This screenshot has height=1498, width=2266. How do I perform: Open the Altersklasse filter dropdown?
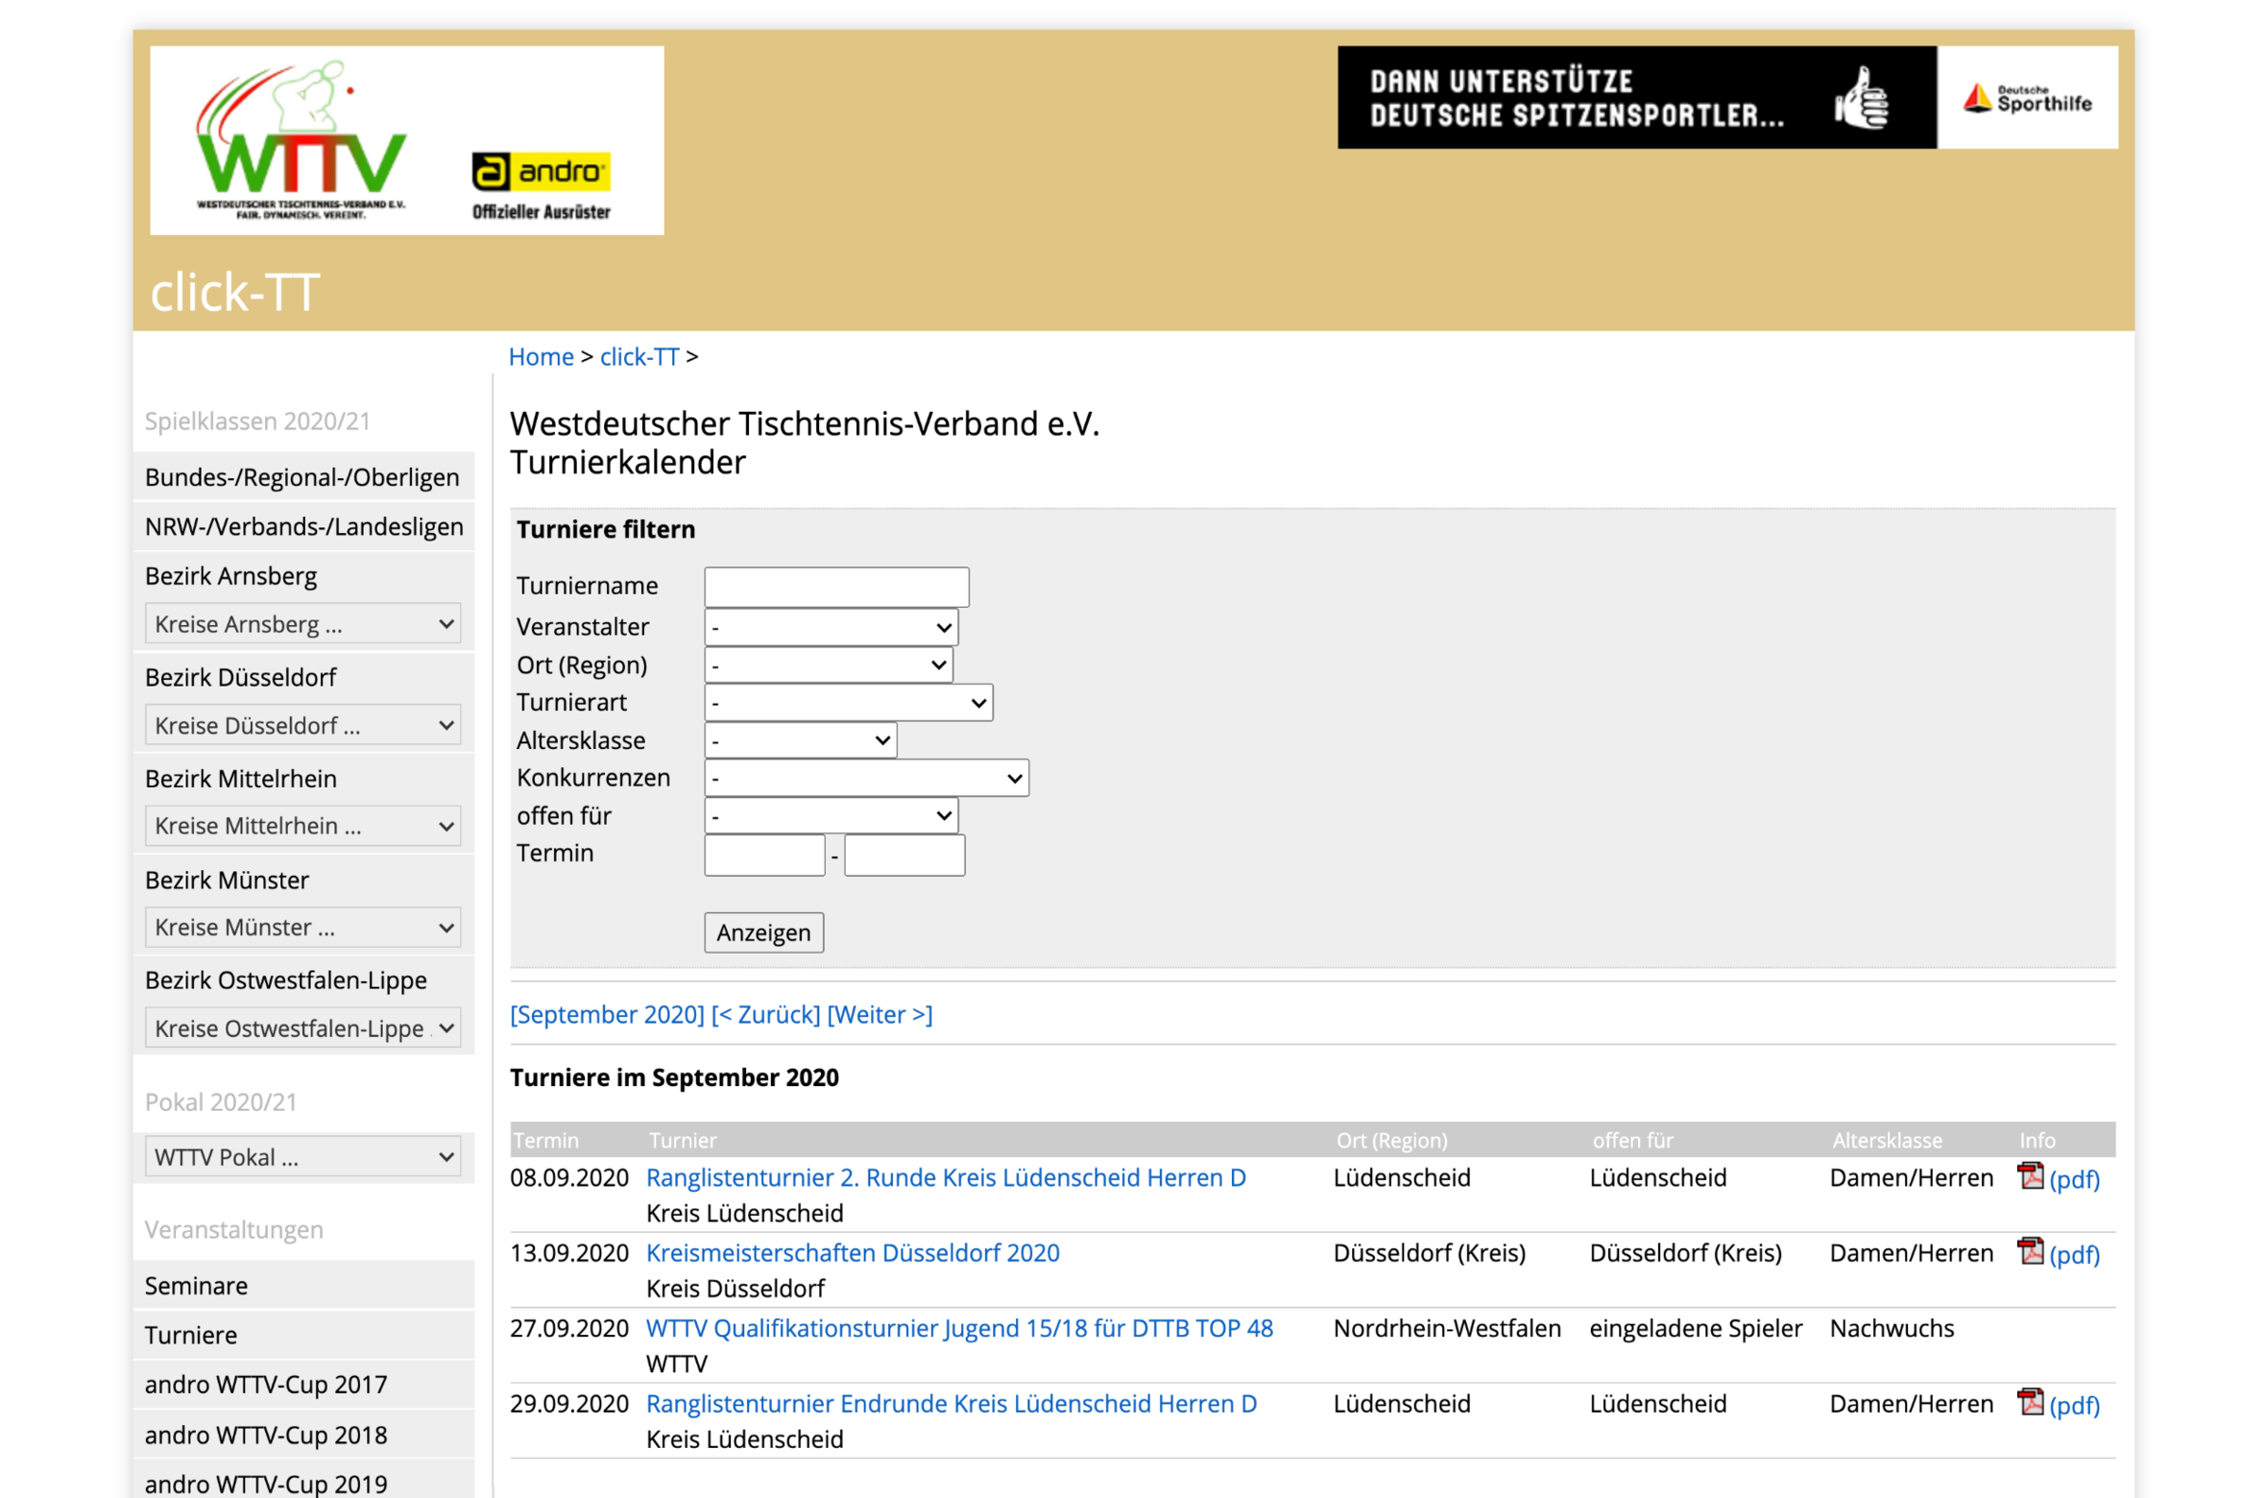[801, 740]
